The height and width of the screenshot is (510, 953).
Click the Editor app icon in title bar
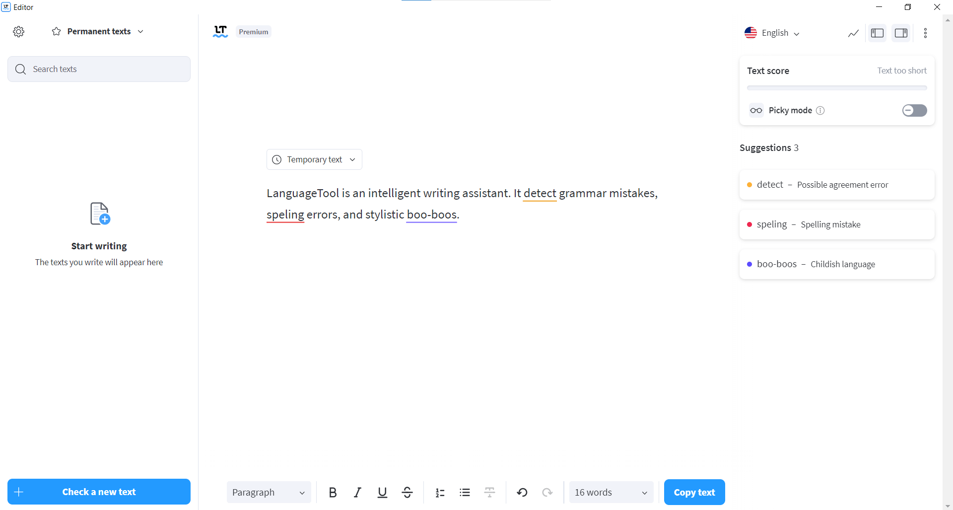point(6,7)
